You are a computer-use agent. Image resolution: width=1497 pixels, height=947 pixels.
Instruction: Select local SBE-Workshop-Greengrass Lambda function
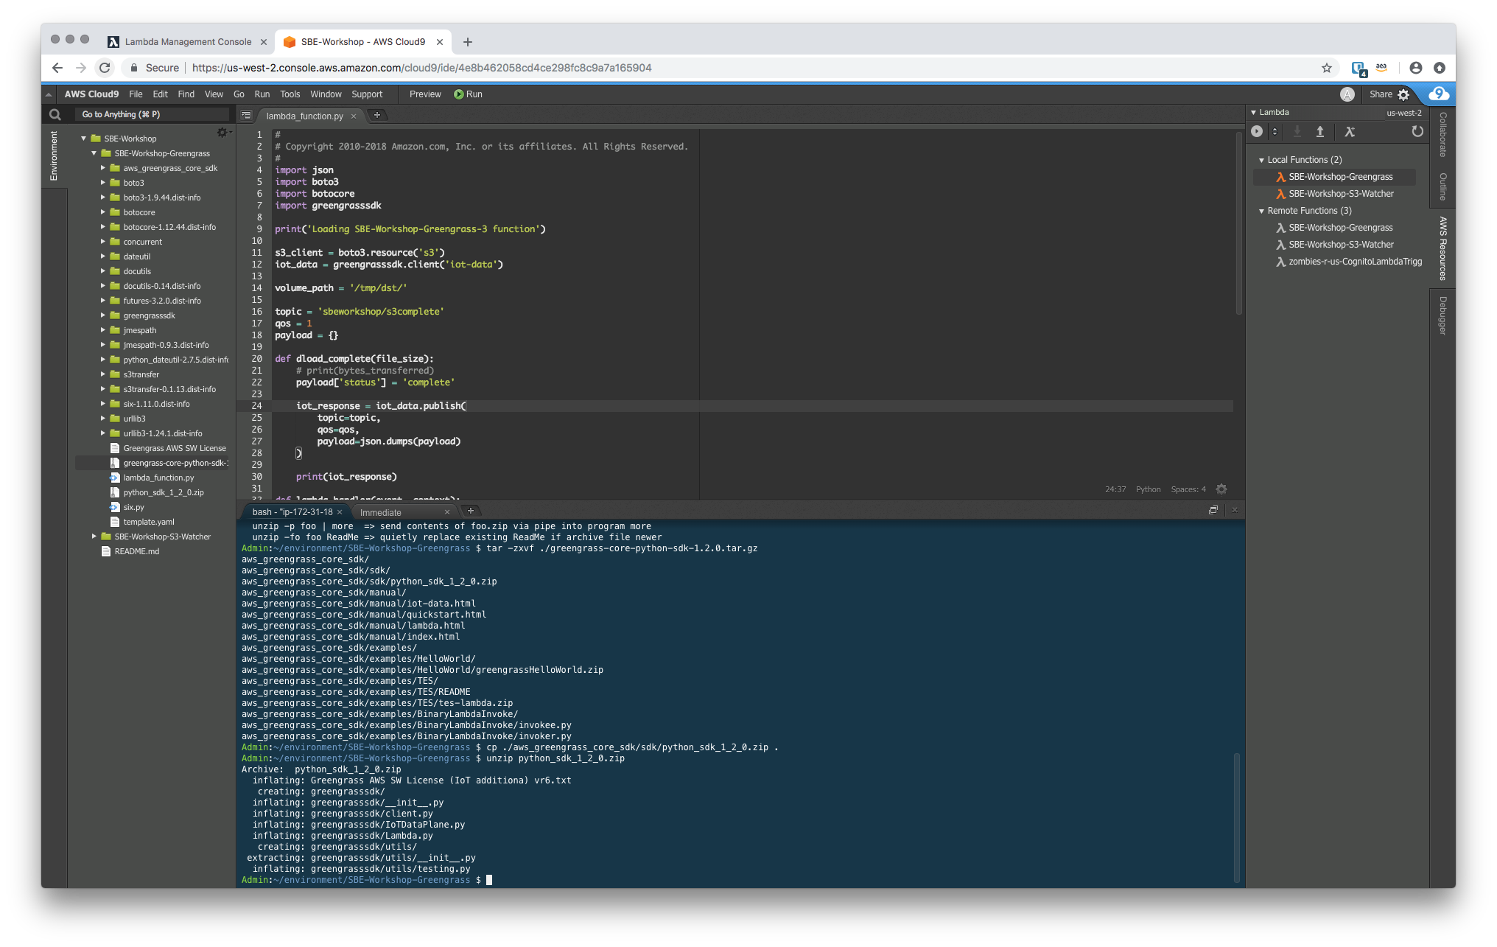tap(1334, 177)
